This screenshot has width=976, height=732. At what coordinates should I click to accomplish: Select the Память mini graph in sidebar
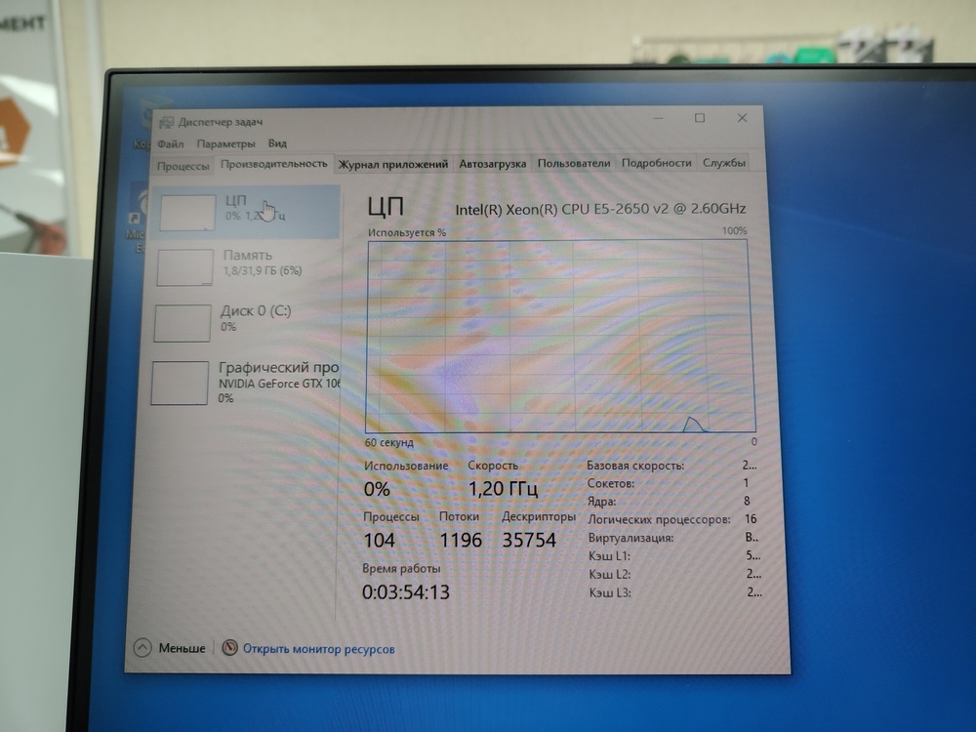pos(184,267)
